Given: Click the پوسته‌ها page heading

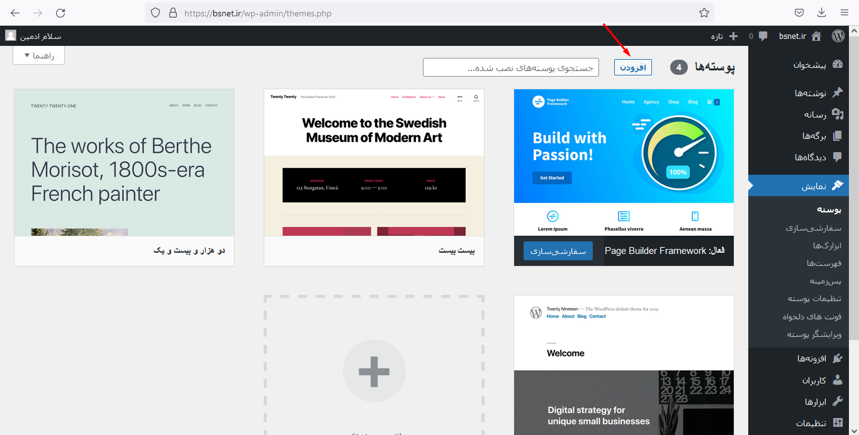Looking at the screenshot, I should (x=714, y=67).
